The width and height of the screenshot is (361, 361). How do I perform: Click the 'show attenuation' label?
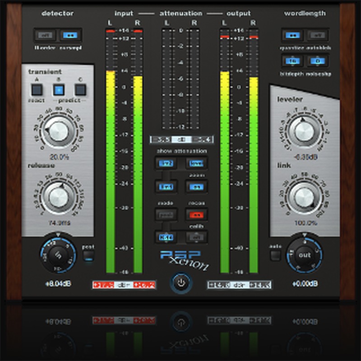[182, 151]
